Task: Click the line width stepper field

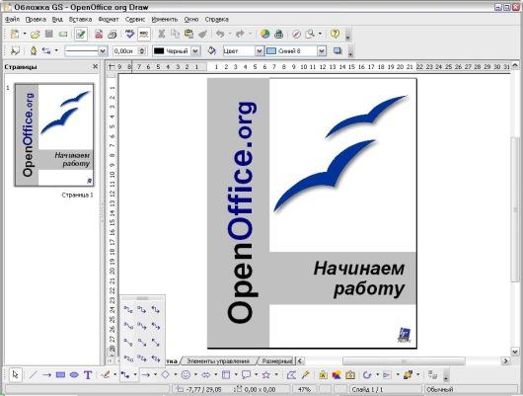Action: 129,51
